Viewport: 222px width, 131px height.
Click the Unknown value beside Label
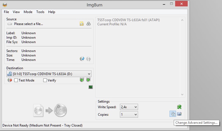[x=29, y=33]
